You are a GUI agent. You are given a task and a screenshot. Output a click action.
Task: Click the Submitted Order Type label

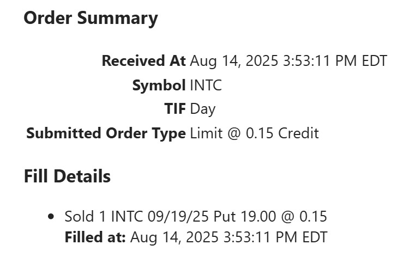coord(106,133)
